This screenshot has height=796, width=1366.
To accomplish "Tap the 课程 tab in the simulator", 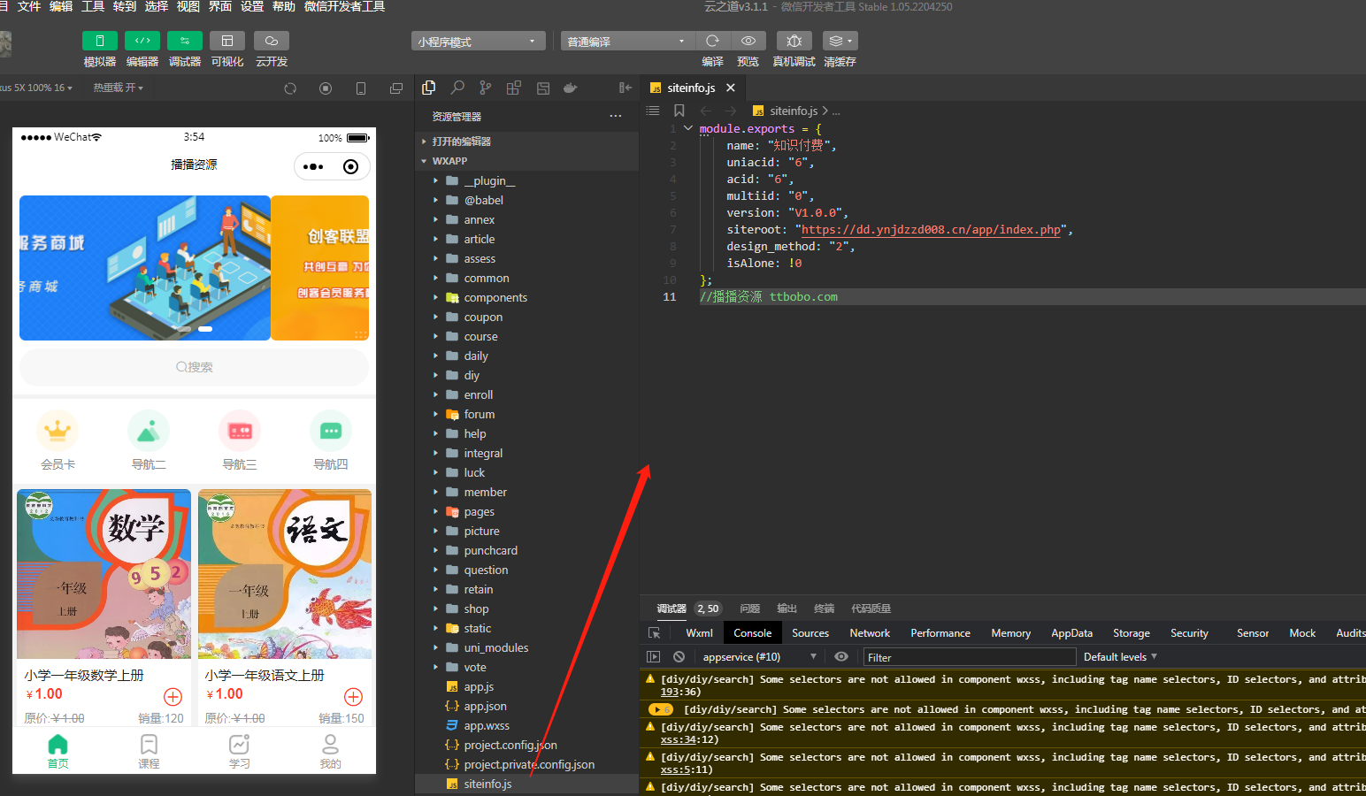I will (149, 751).
